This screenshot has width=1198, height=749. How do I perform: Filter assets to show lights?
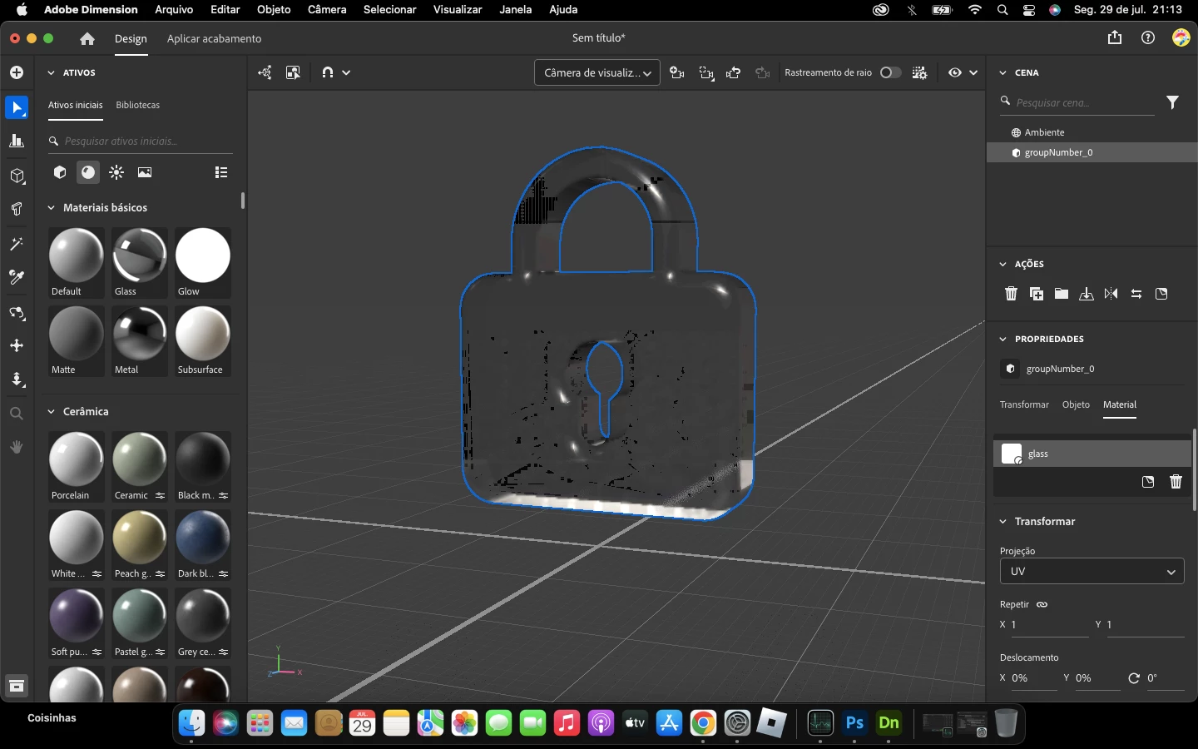click(x=116, y=172)
